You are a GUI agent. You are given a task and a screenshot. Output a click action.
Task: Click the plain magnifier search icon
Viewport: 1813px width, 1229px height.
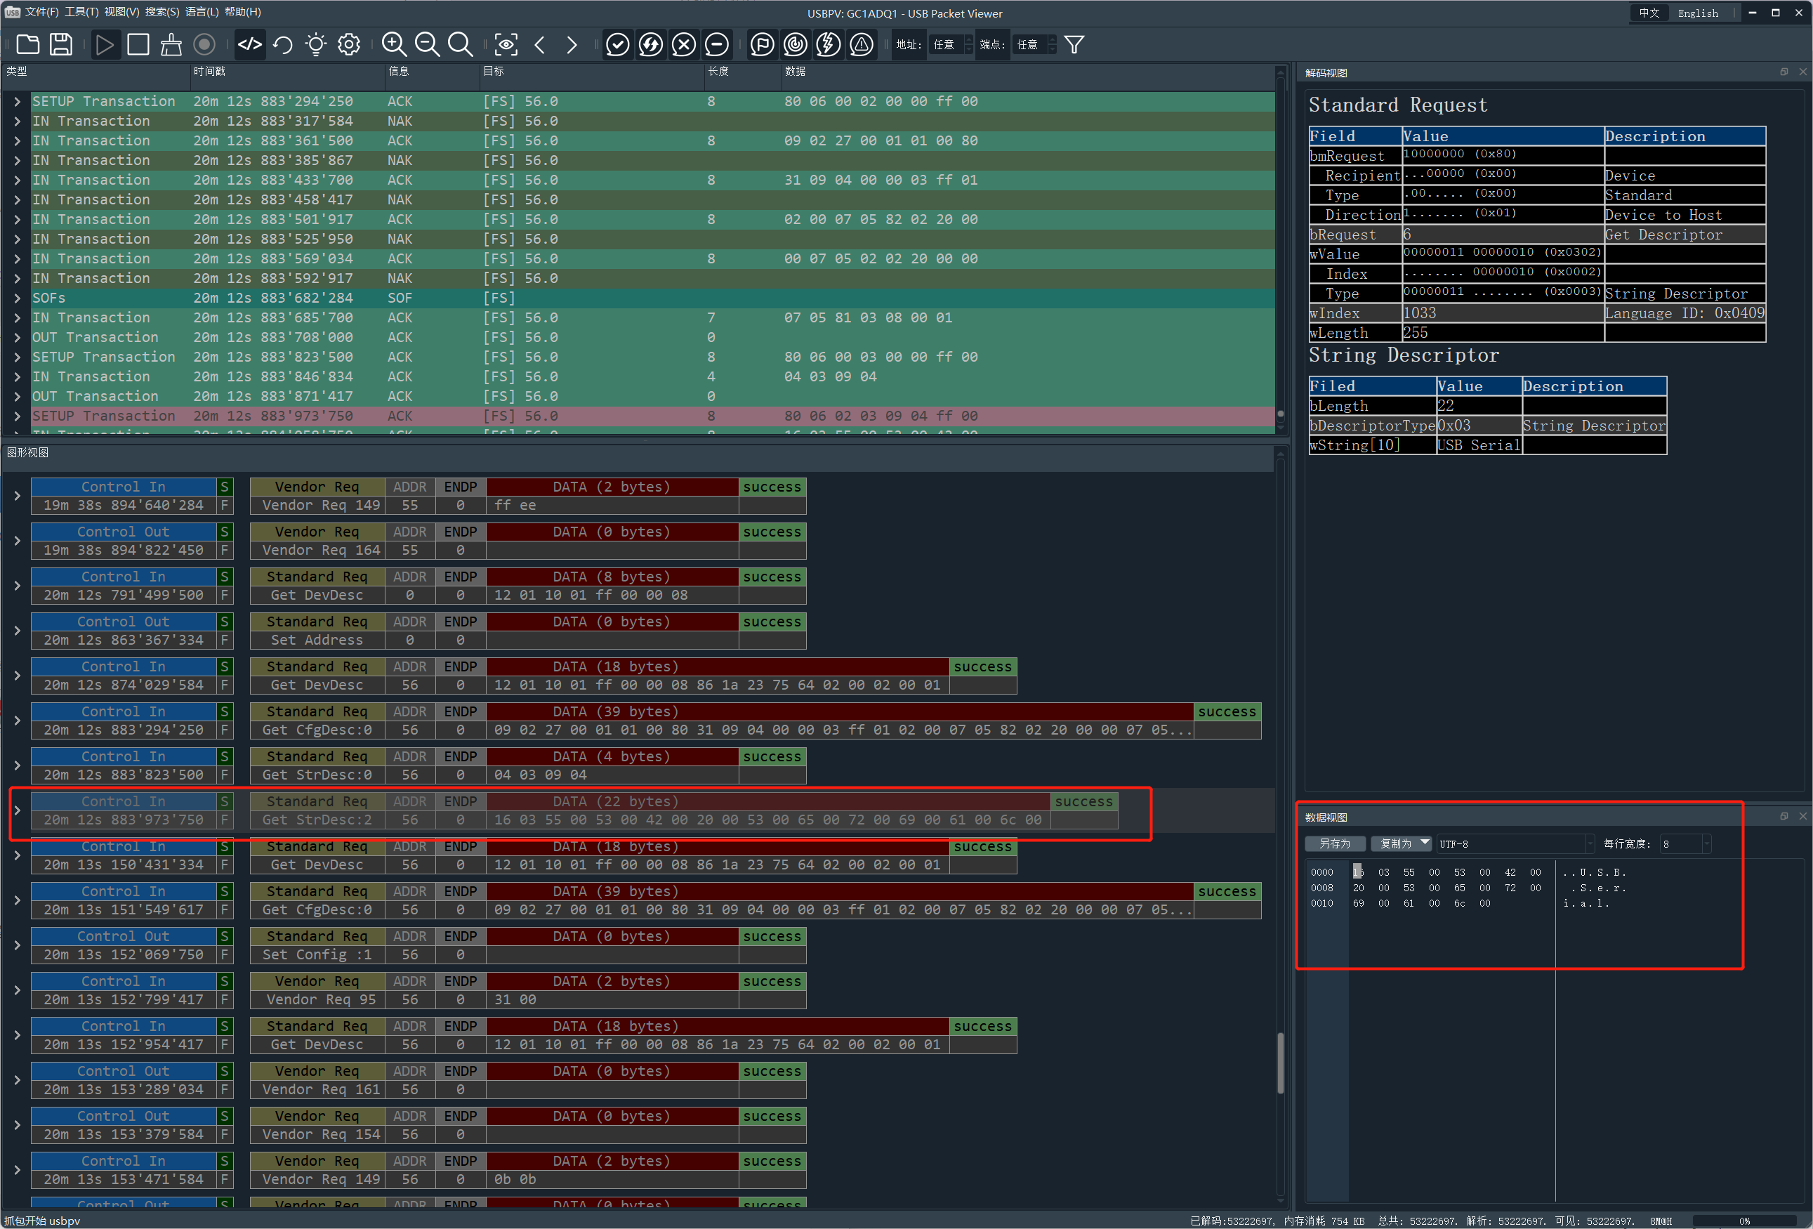click(x=460, y=44)
